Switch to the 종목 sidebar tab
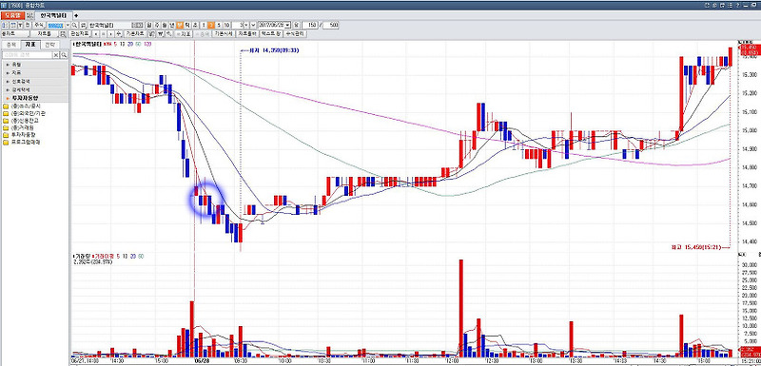The height and width of the screenshot is (366, 761). pyautogui.click(x=11, y=45)
